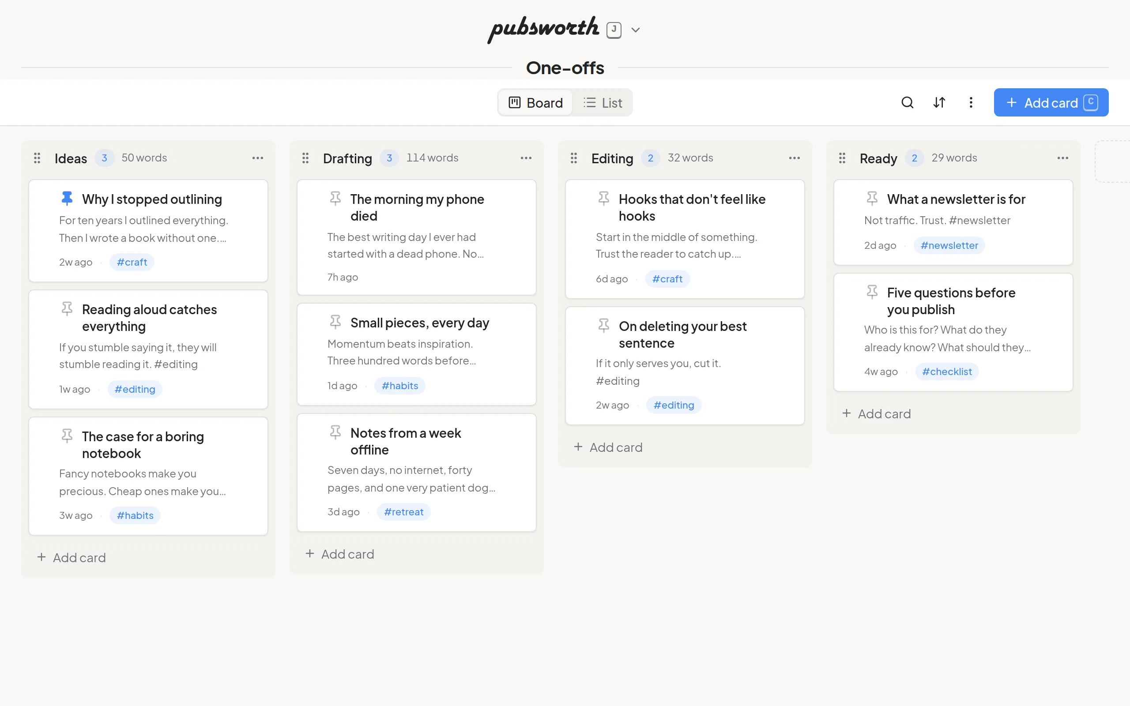Toggle pin on 'Five questions before you publish'
This screenshot has height=706, width=1130.
(x=872, y=292)
